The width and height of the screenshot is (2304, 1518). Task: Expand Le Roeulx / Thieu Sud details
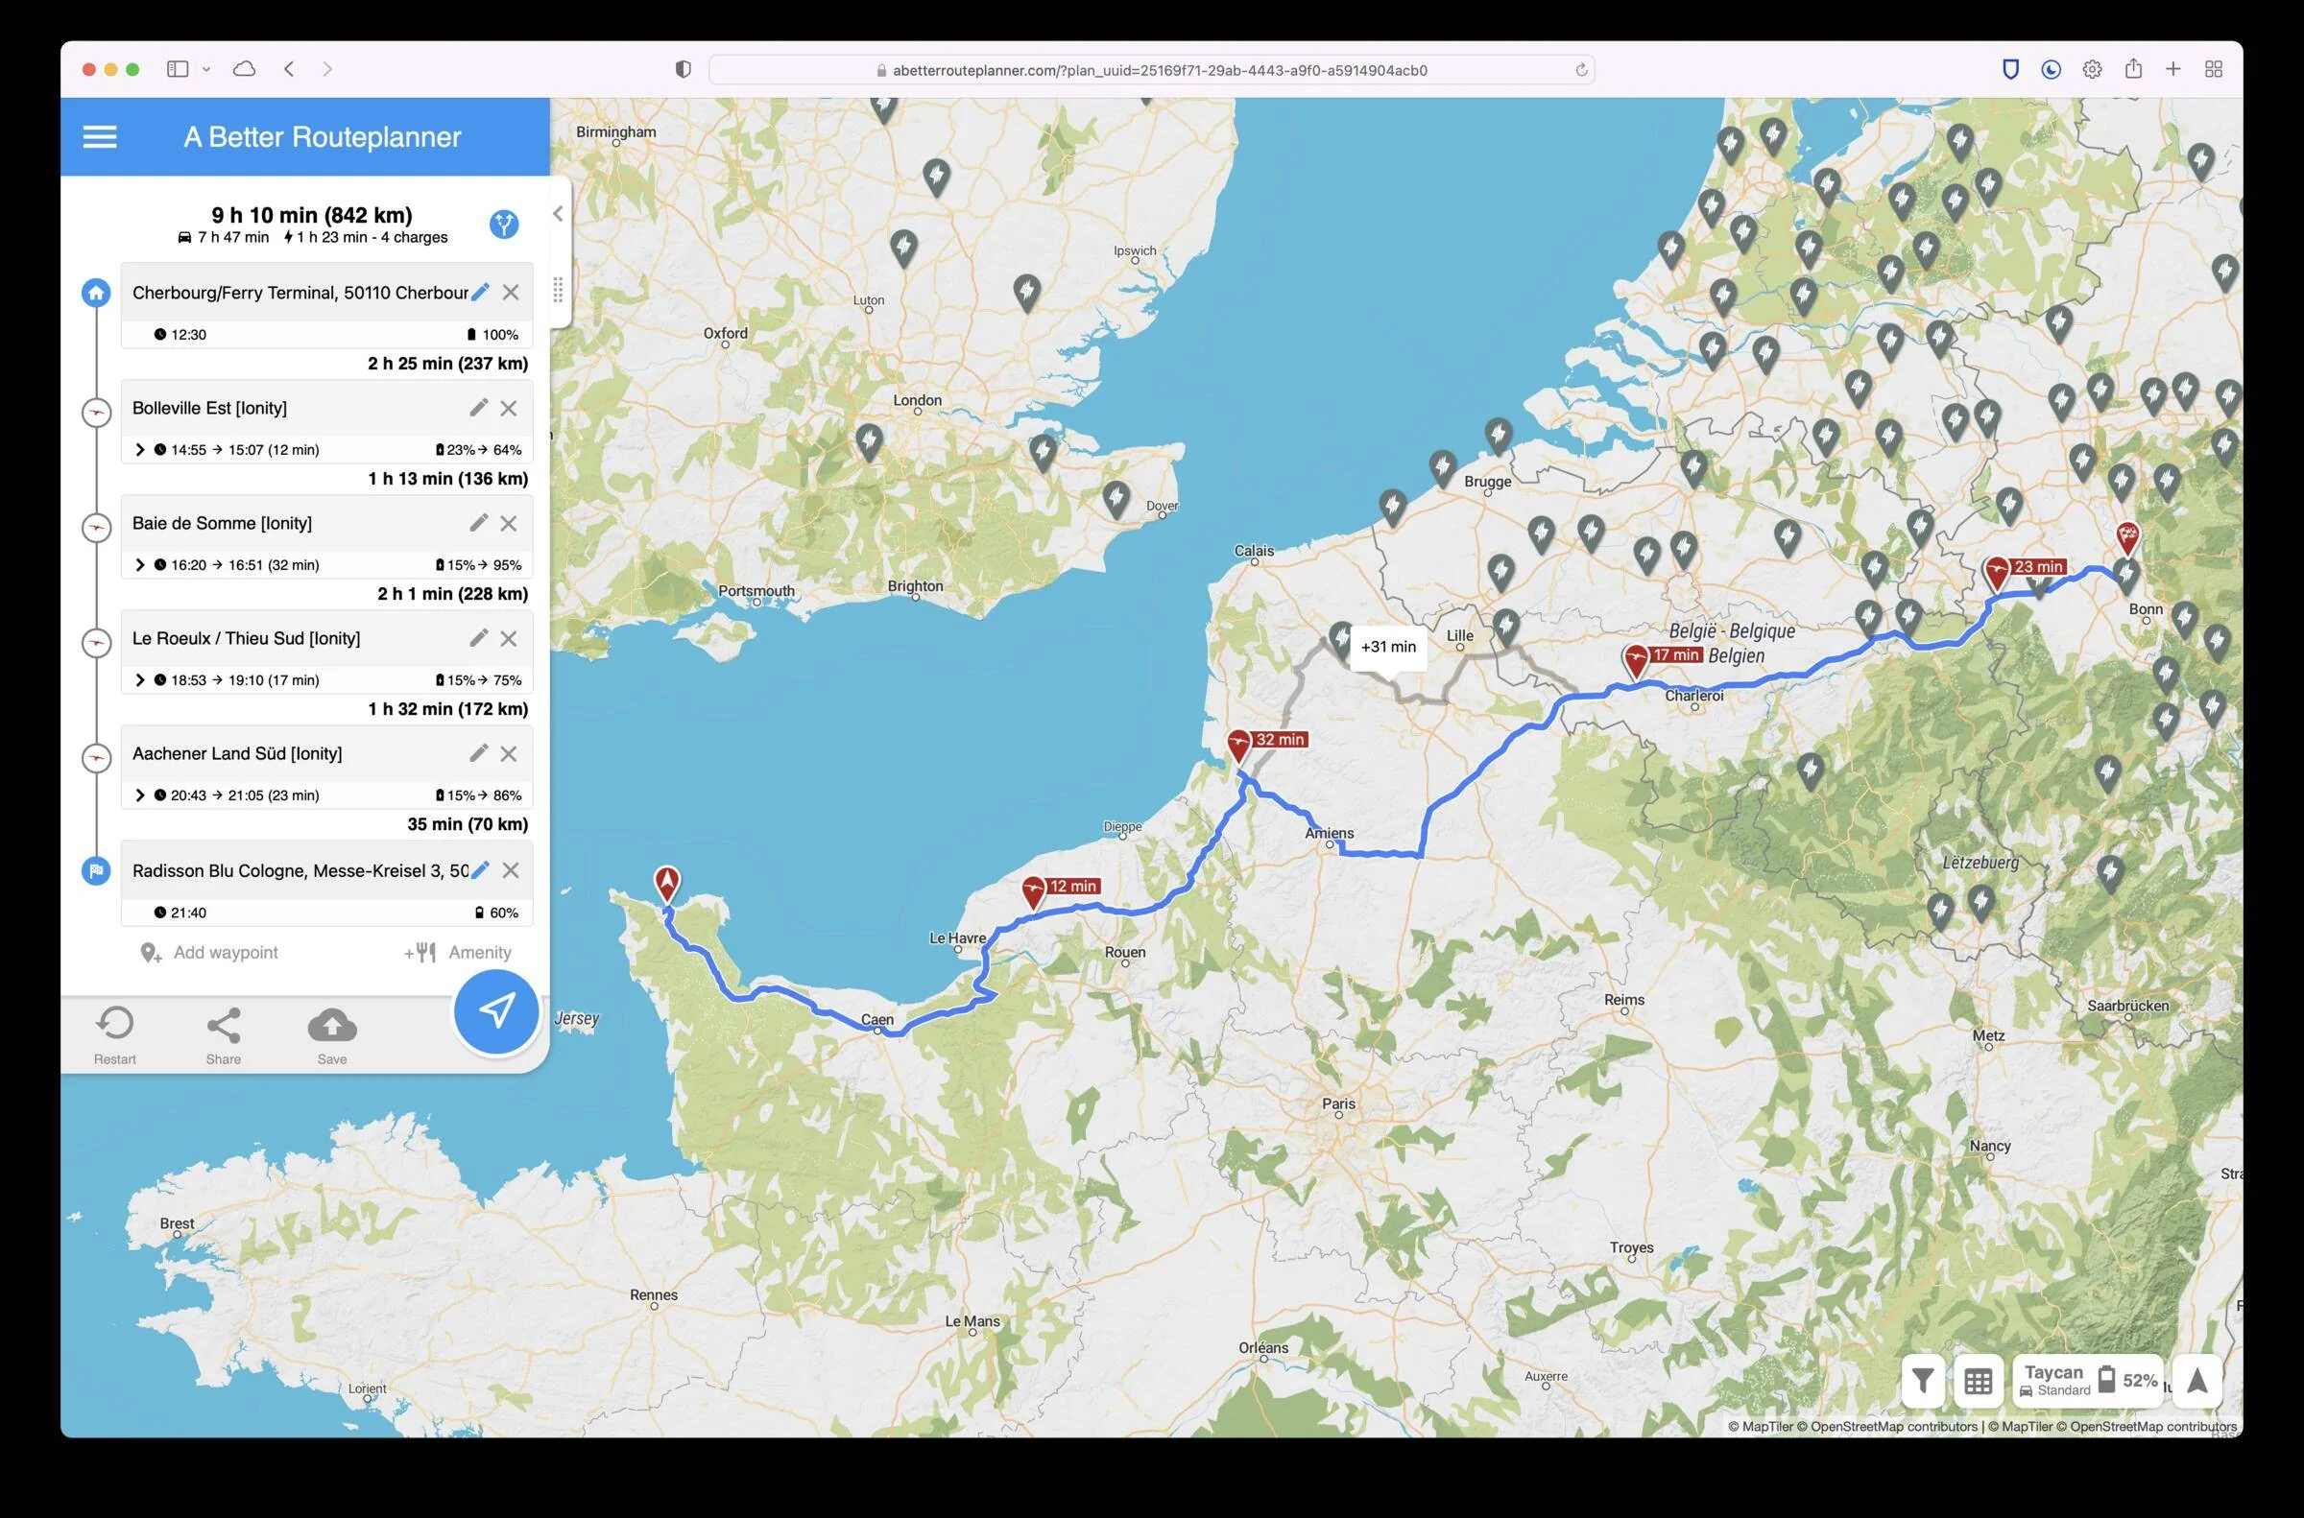click(139, 679)
